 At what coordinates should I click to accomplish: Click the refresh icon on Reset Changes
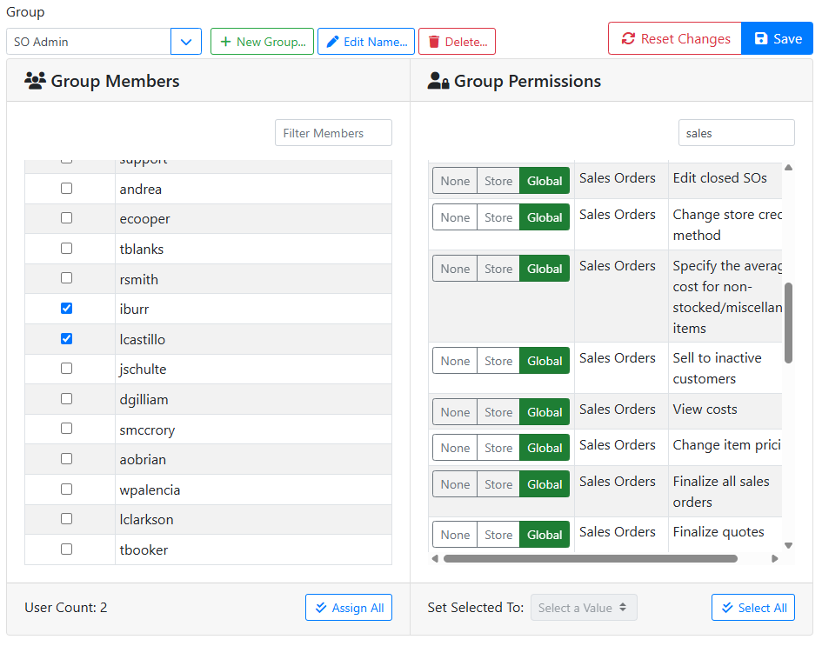coord(627,39)
